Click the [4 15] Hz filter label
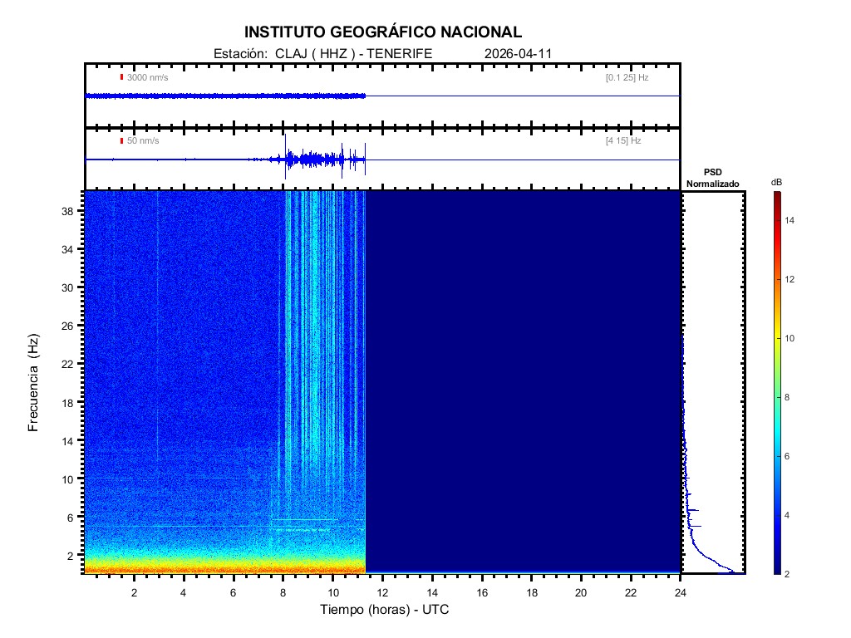The image size is (851, 638). coord(623,141)
